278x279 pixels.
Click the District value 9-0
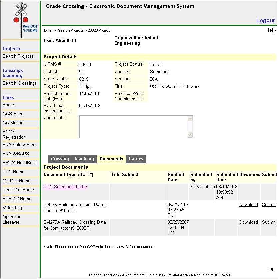(x=82, y=72)
